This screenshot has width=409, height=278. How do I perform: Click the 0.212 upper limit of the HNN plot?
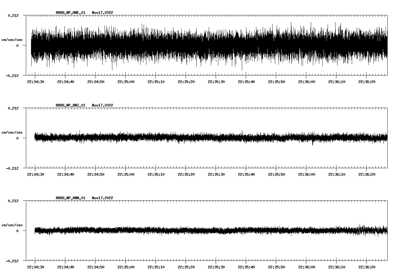(13, 201)
